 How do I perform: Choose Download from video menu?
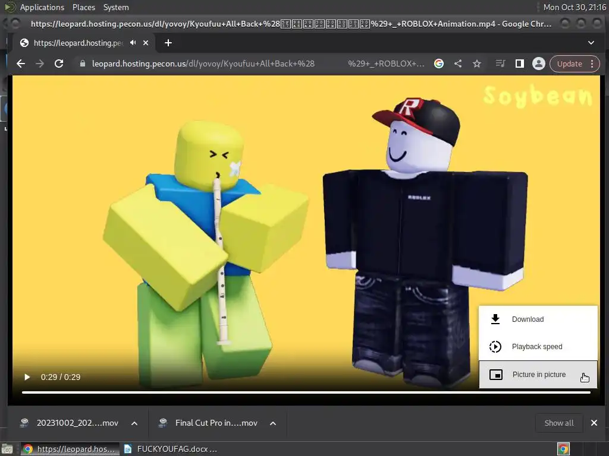(x=538, y=319)
